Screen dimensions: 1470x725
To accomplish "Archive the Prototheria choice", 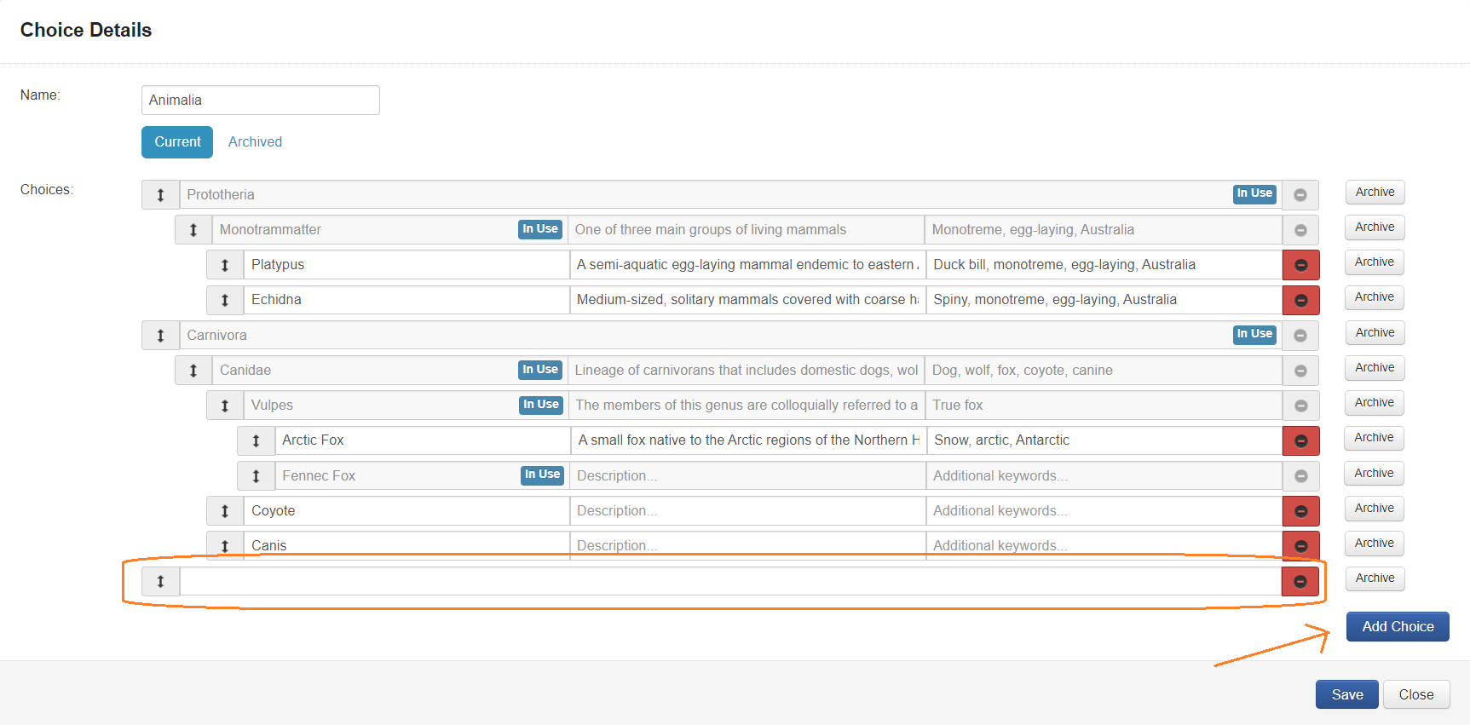I will tap(1375, 193).
